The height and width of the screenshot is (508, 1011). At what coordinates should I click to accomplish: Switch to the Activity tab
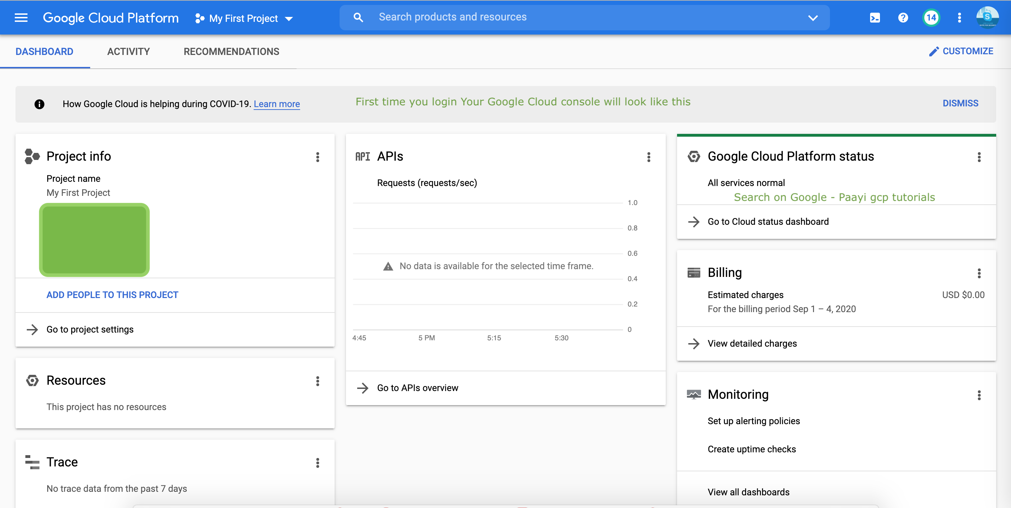tap(128, 51)
